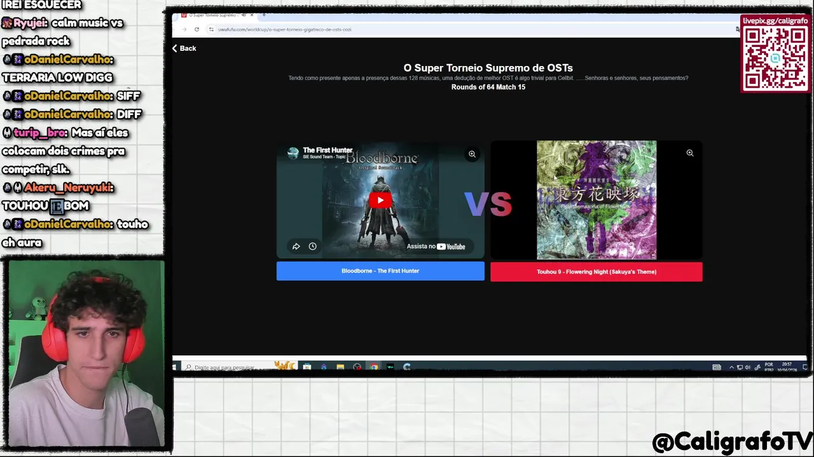This screenshot has height=457, width=814.
Task: Click the Touhou 9 album cover image
Action: [x=597, y=200]
